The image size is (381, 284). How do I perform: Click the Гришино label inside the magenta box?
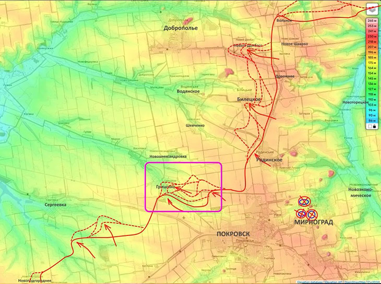coord(164,186)
